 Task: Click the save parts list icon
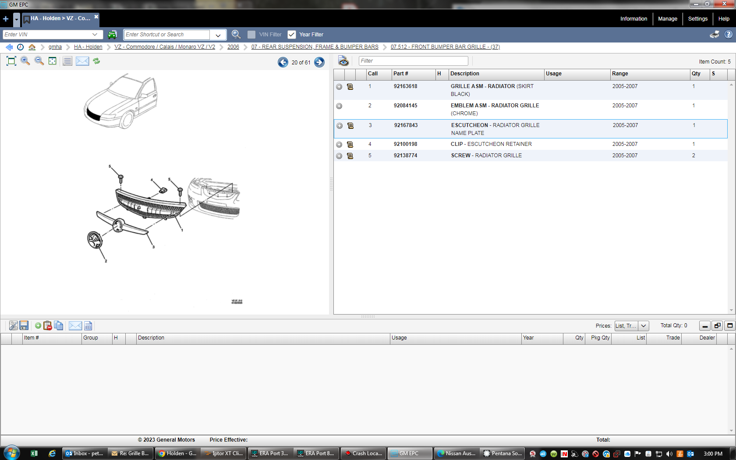point(24,326)
